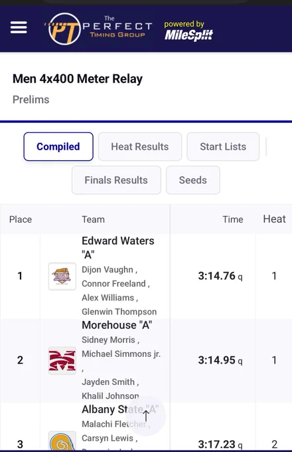
Task: Click the Place column header
Action: coord(21,219)
